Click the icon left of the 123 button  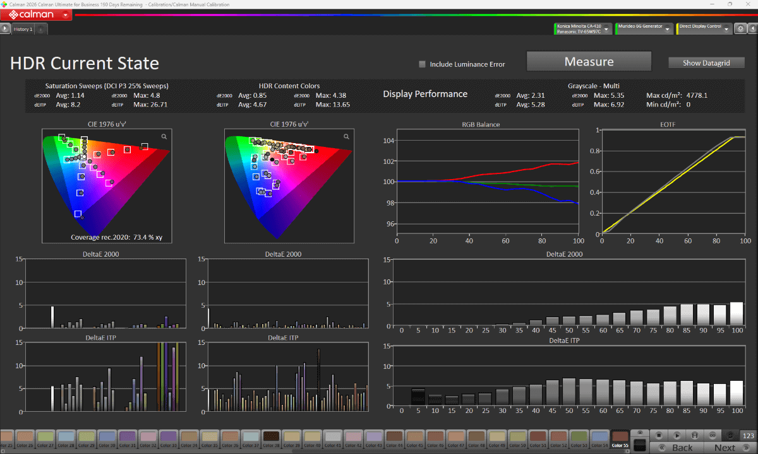[731, 435]
